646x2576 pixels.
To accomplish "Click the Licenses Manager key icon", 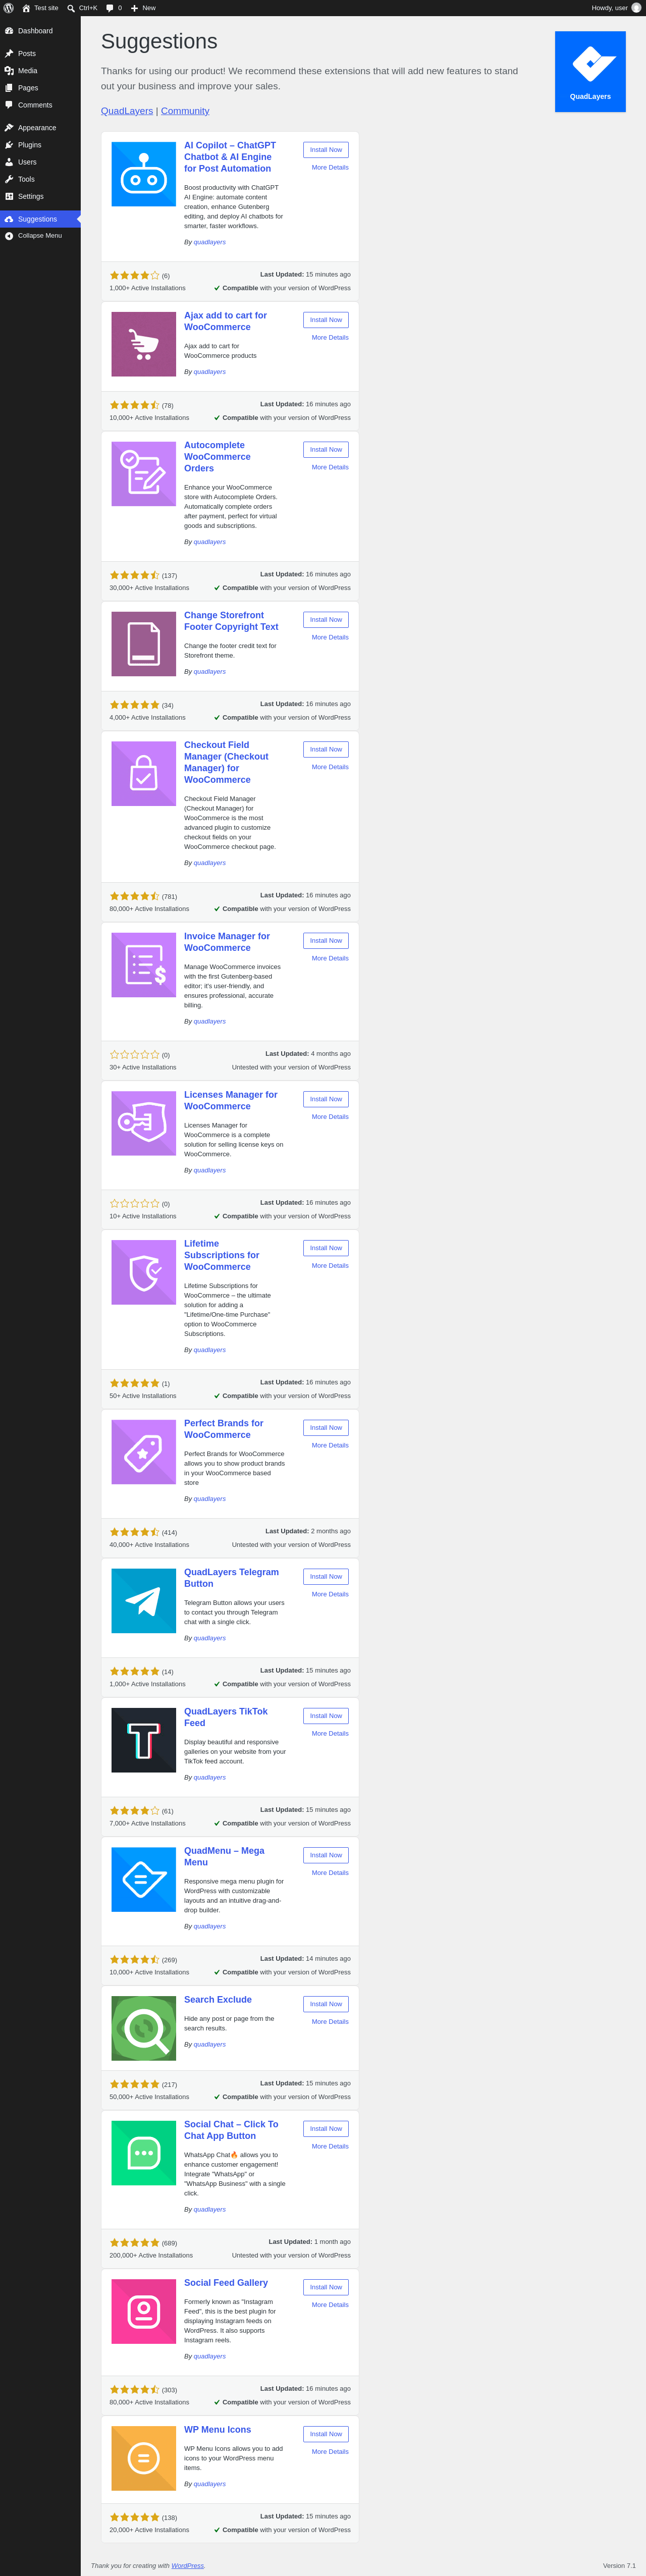I will click(x=143, y=1123).
